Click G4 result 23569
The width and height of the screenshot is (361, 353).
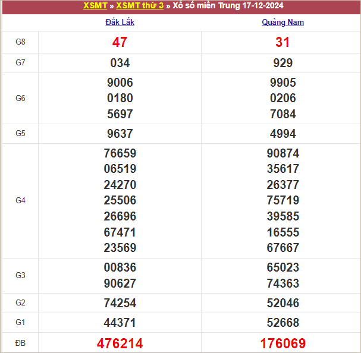click(120, 248)
